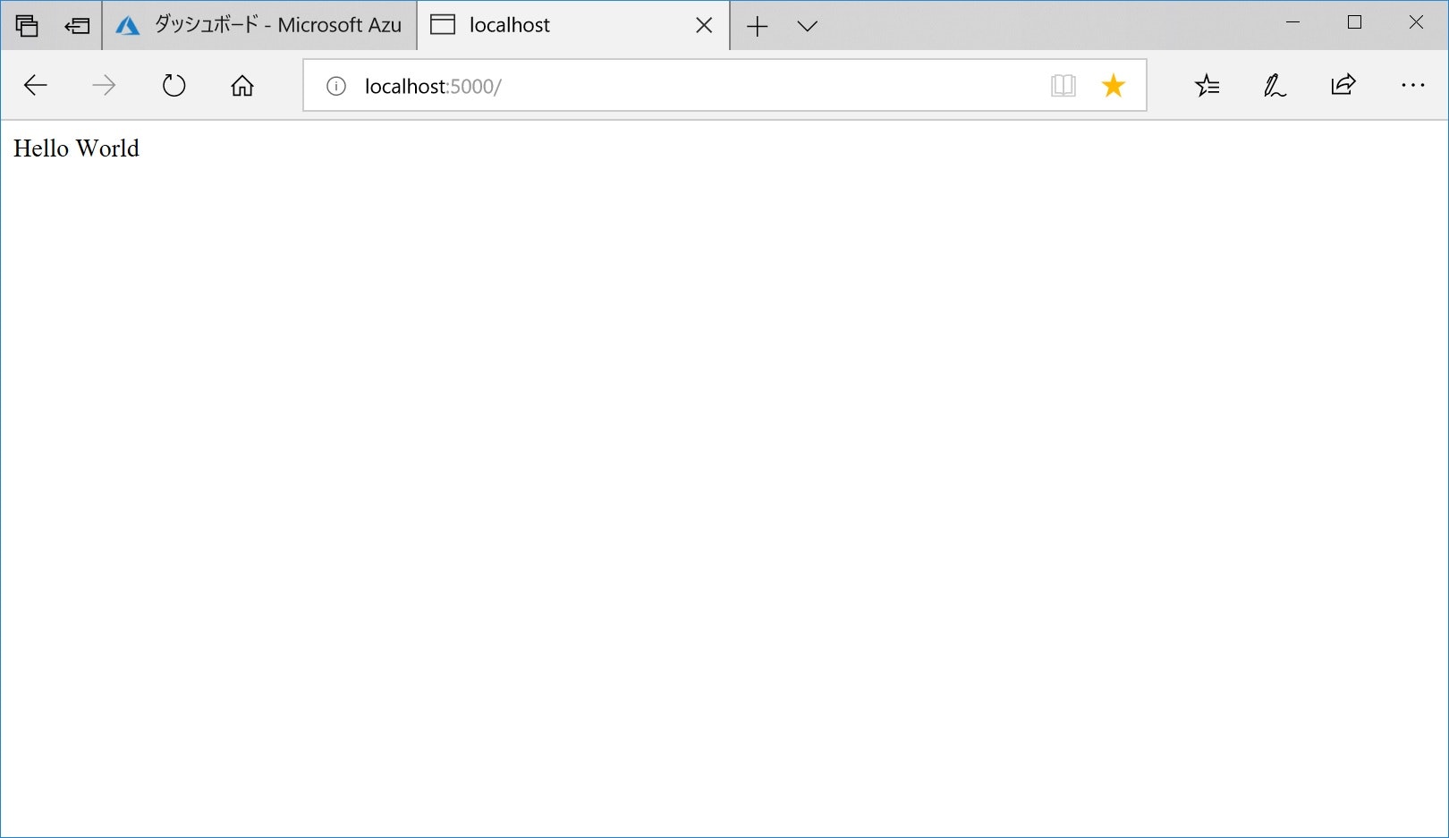Click the Hello World text
Image resolution: width=1449 pixels, height=838 pixels.
pyautogui.click(x=76, y=148)
